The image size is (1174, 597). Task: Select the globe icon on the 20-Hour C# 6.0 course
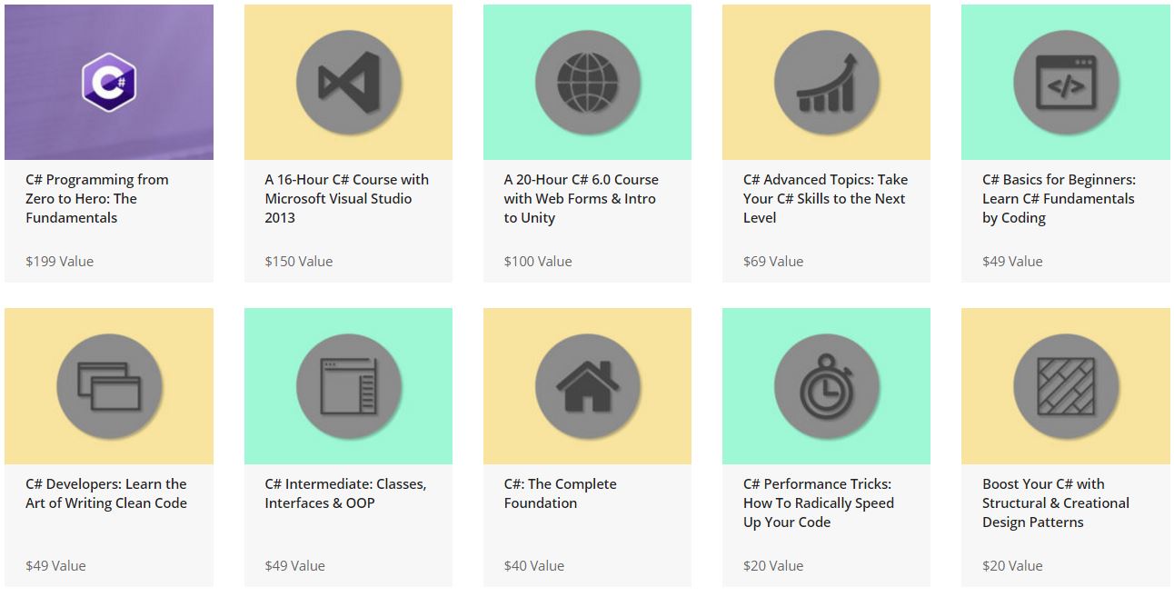[x=587, y=81]
